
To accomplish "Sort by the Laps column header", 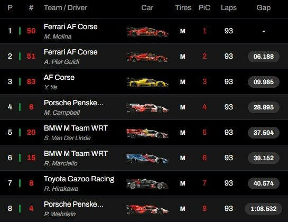I will (229, 8).
